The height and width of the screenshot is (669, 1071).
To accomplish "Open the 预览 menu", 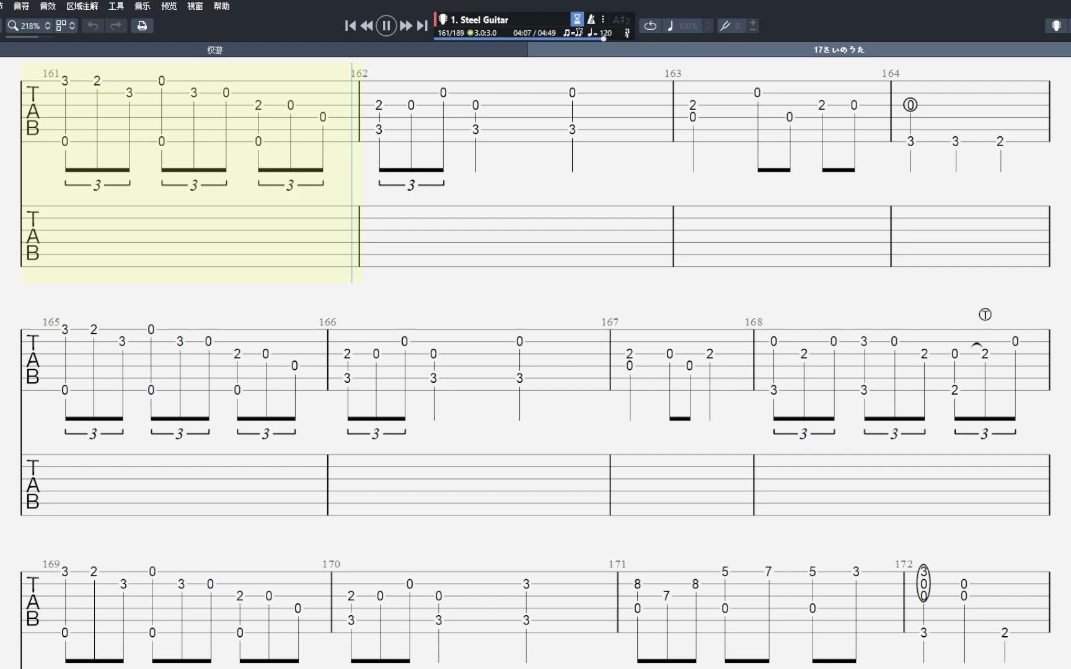I will (x=169, y=6).
